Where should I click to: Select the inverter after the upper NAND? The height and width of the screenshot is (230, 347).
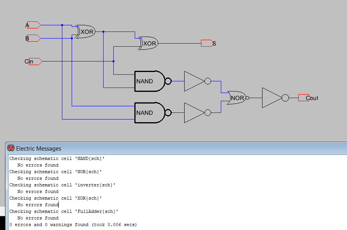pyautogui.click(x=195, y=81)
